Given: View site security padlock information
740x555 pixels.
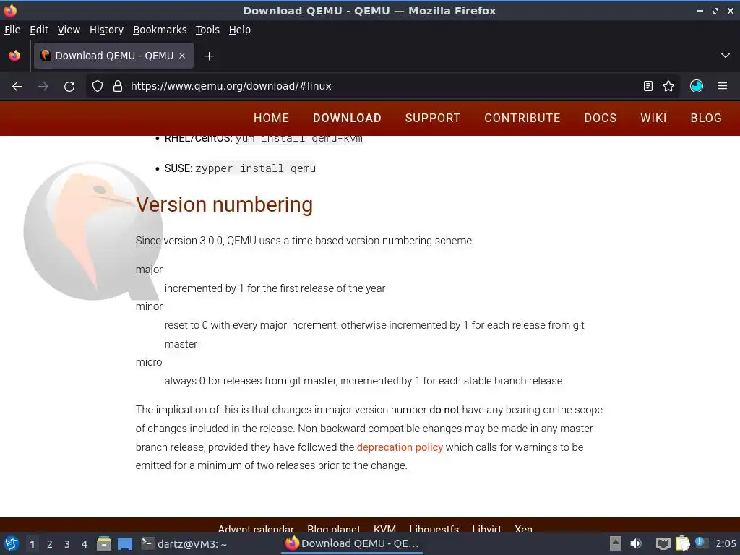Looking at the screenshot, I should pyautogui.click(x=118, y=86).
